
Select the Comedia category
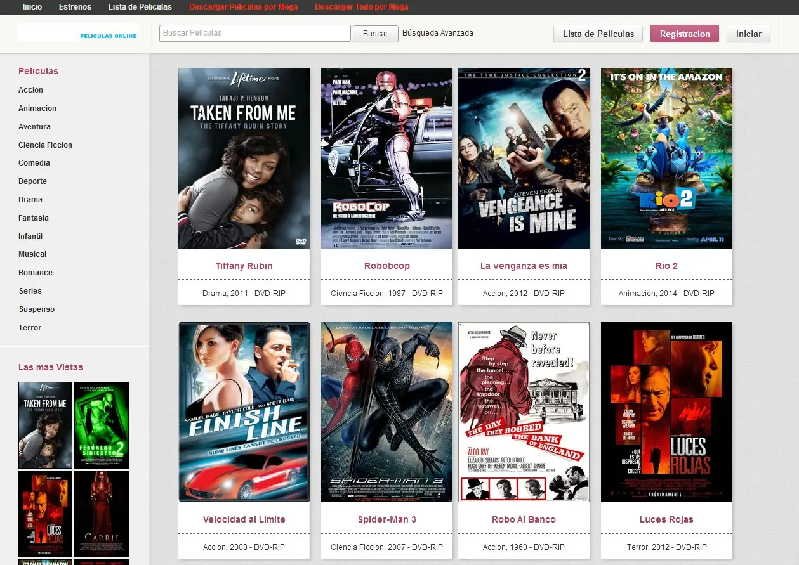34,163
